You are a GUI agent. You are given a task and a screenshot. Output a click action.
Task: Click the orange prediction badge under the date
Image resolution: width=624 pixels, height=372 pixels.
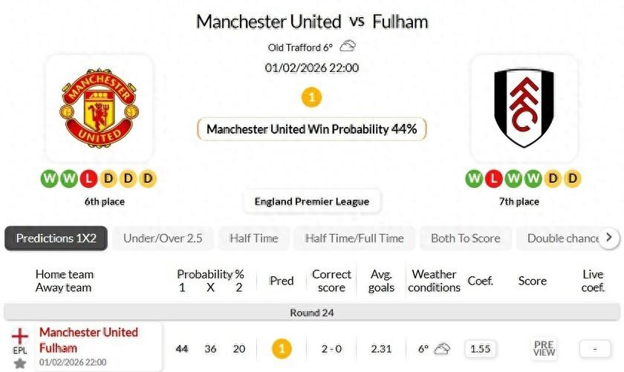(x=312, y=97)
